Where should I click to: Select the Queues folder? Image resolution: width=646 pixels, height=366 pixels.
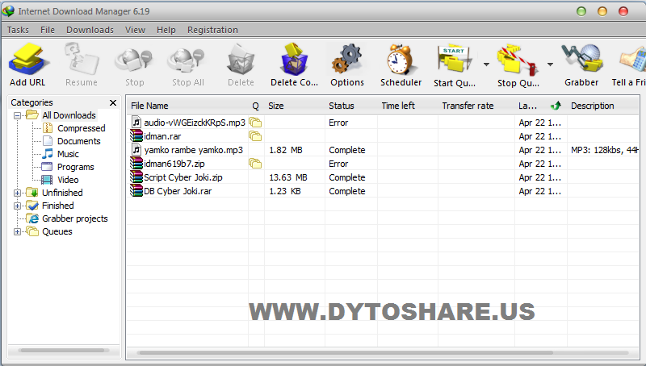57,231
